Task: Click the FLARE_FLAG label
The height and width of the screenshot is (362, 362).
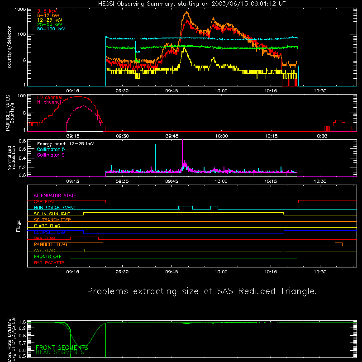Action: [47, 226]
